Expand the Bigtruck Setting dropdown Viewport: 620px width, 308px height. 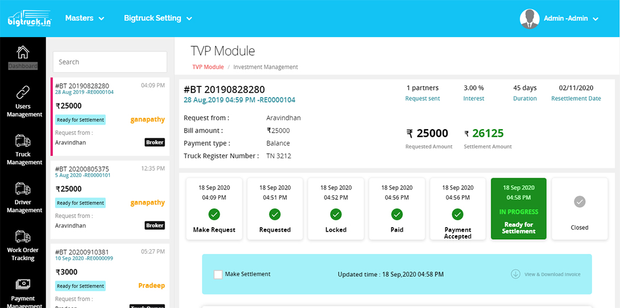tap(158, 18)
